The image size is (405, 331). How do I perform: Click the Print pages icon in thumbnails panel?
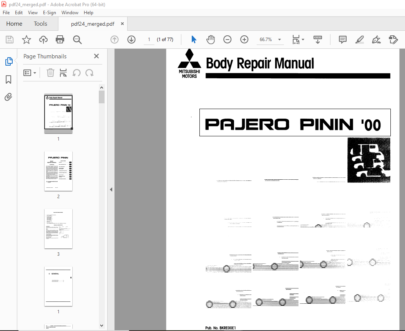(63, 73)
